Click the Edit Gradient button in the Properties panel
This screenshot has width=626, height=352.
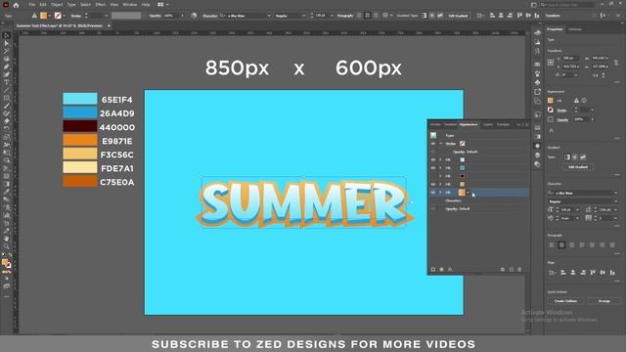578,167
